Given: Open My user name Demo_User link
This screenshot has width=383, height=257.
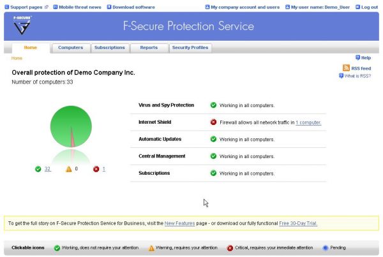Looking at the screenshot, I should (320, 7).
